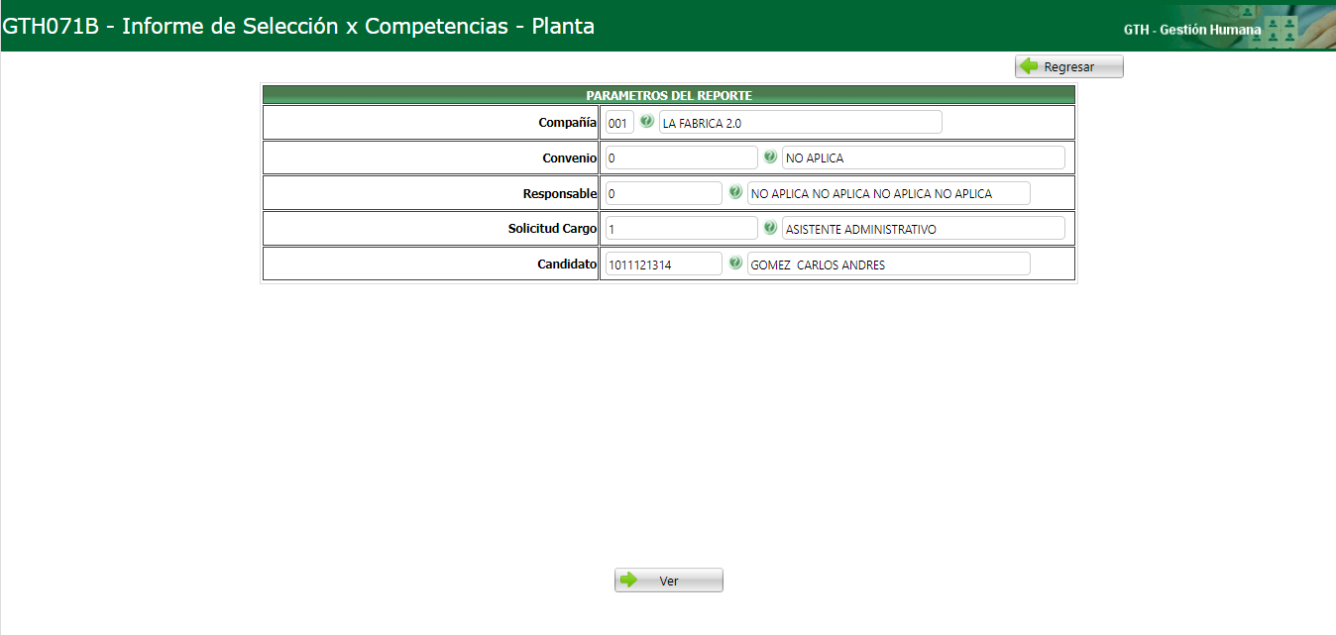Open the Candidato lookup help icon
This screenshot has height=635, width=1336.
pyautogui.click(x=735, y=263)
